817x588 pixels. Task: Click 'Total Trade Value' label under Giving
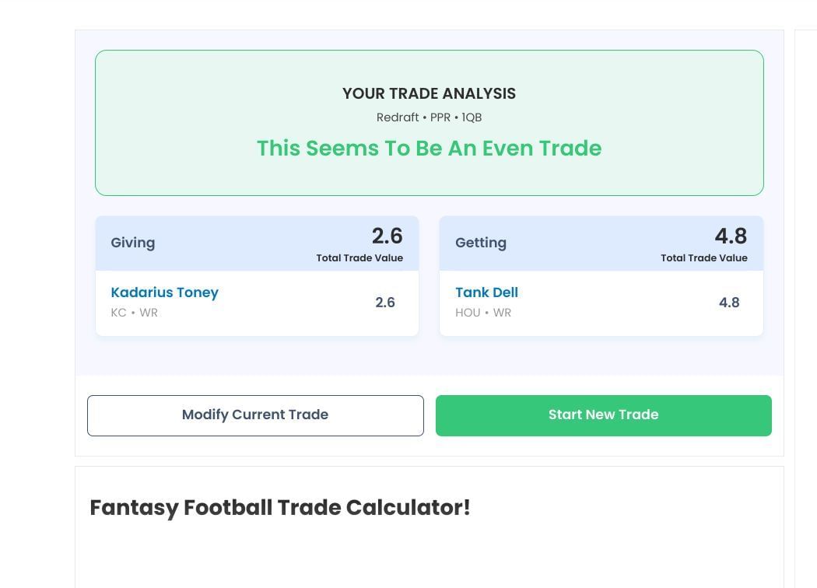[x=359, y=258]
